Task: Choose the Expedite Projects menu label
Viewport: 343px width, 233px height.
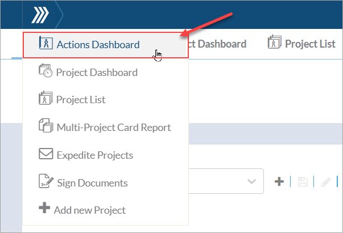Action: [94, 155]
